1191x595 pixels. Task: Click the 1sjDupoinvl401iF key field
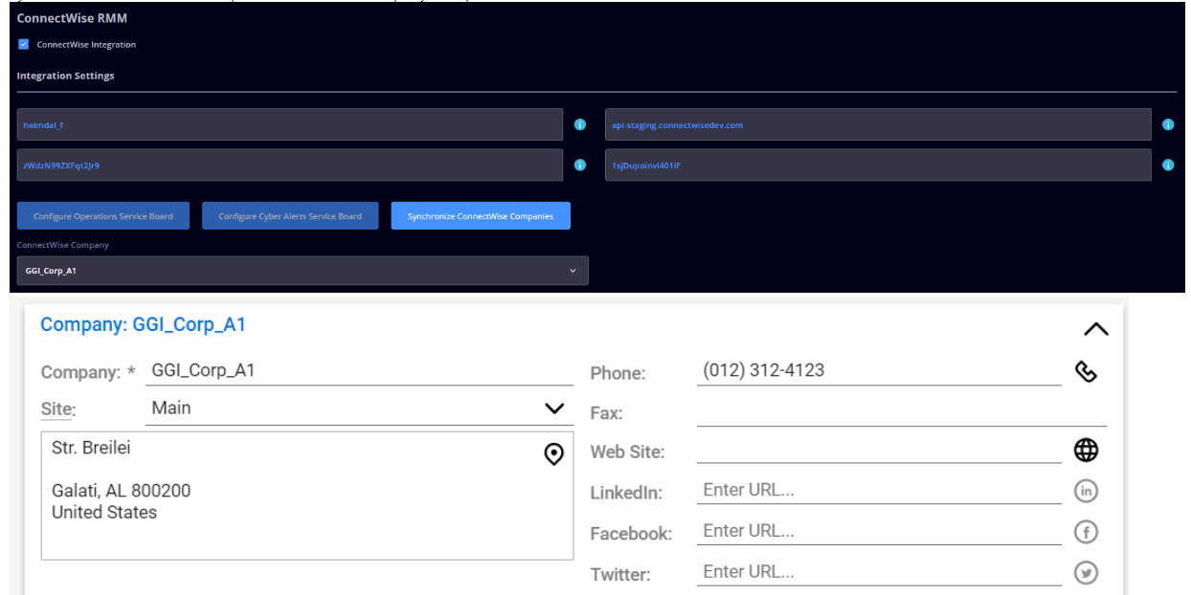[878, 165]
